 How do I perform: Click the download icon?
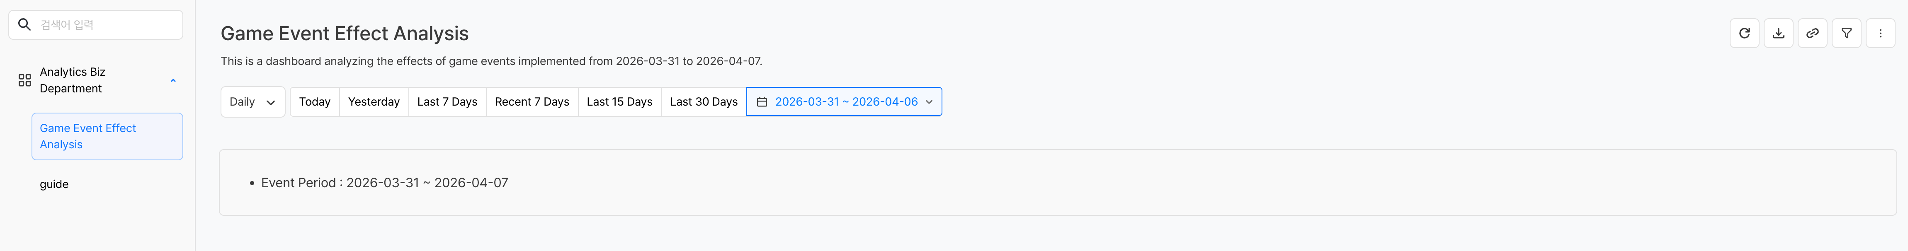1778,33
